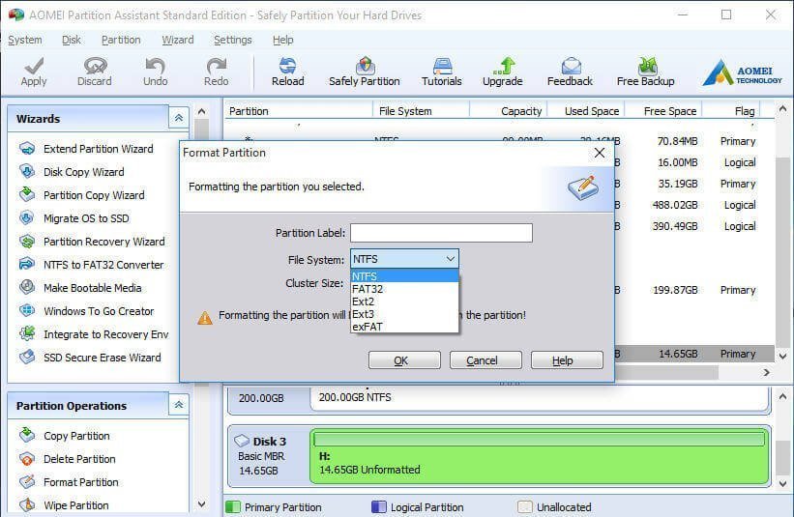
Task: Open the Disk menu
Action: [x=72, y=40]
